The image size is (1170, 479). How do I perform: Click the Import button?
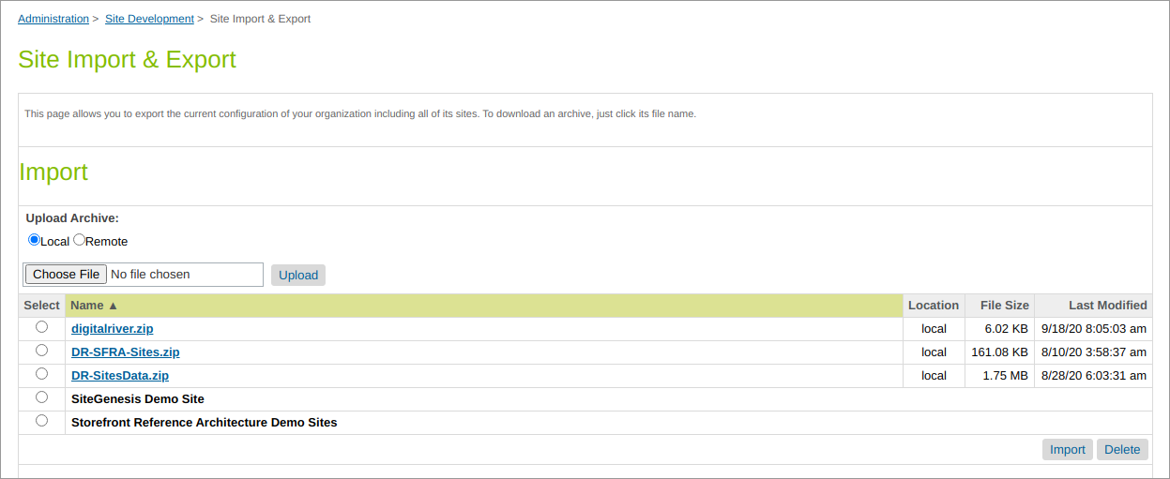click(x=1067, y=450)
